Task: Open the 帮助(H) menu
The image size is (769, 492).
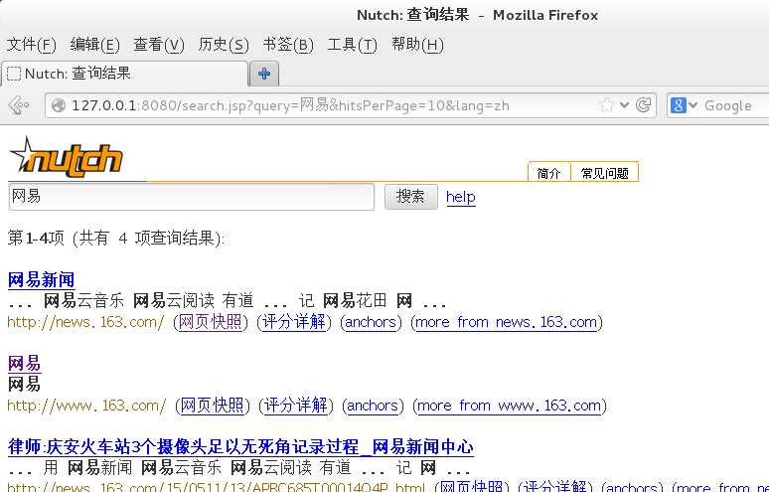Action: (417, 45)
